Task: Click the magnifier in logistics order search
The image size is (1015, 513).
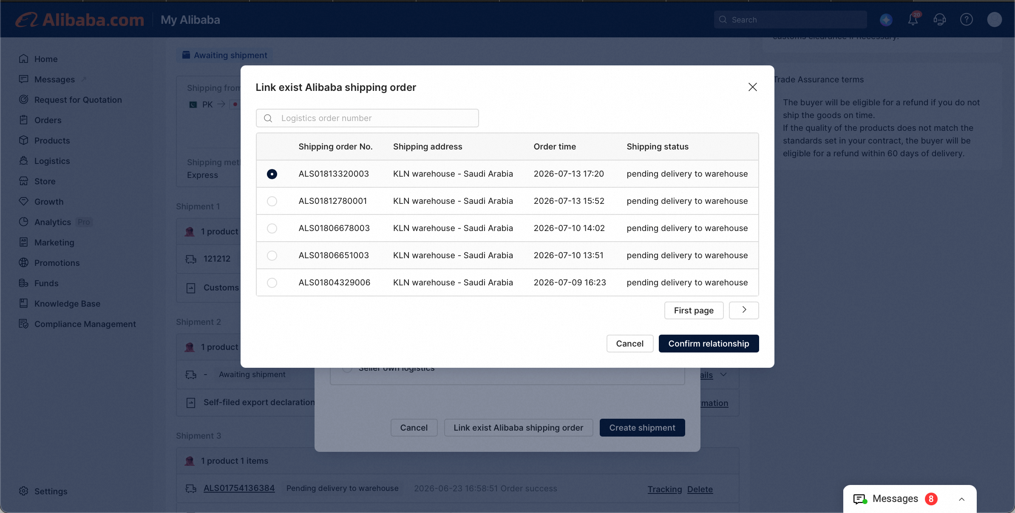Action: coord(268,118)
